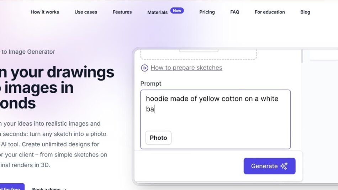Open the Blog link in the top navigation
This screenshot has height=190, width=338.
305,12
